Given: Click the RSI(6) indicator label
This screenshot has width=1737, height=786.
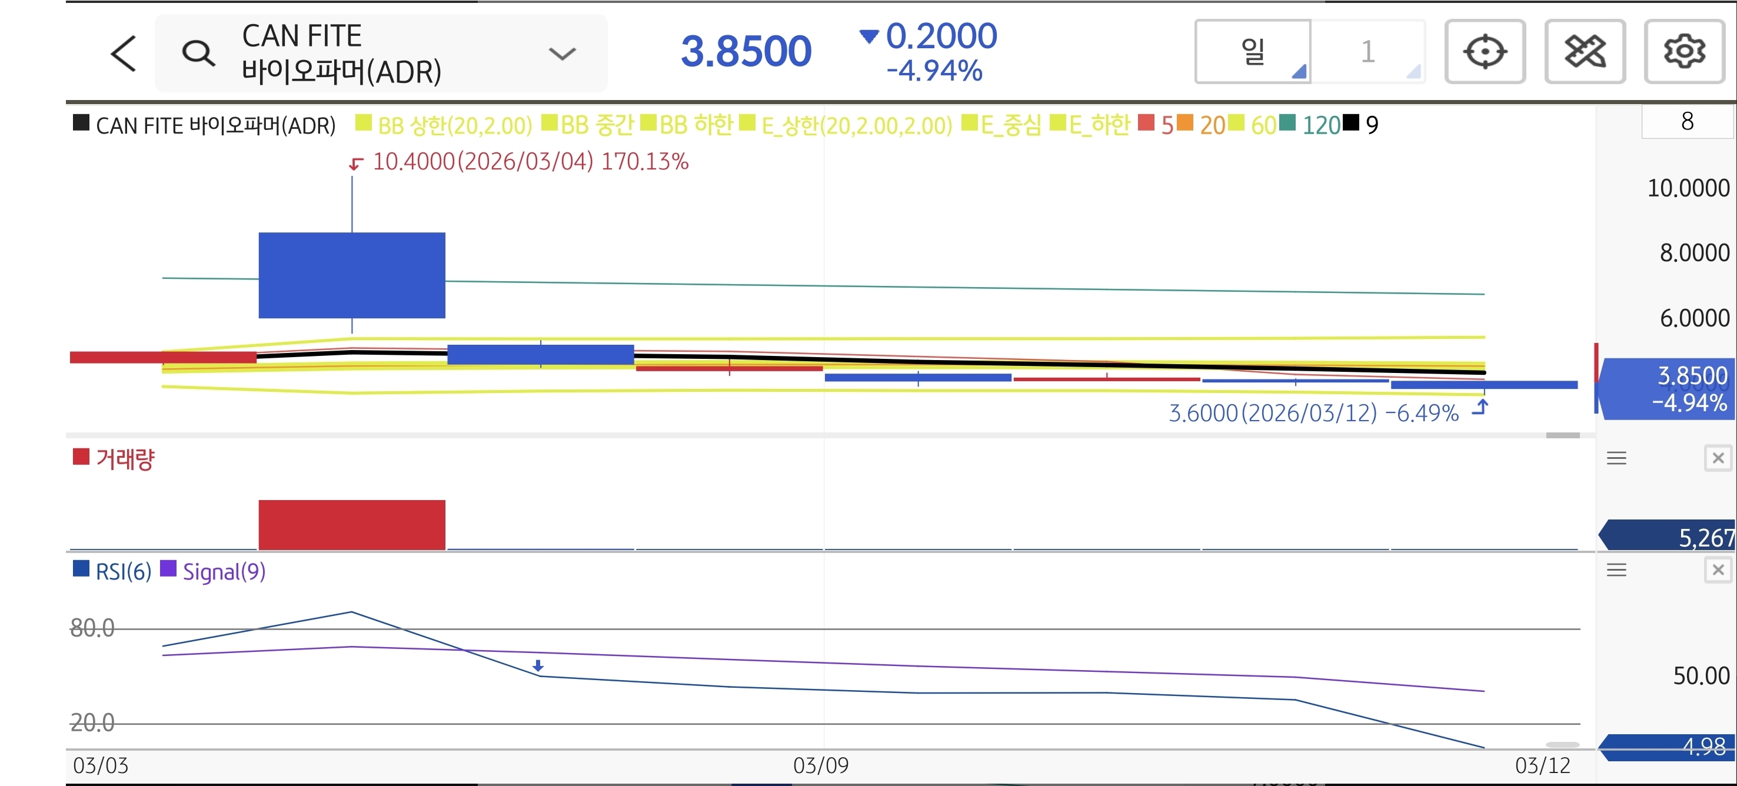Looking at the screenshot, I should point(123,572).
